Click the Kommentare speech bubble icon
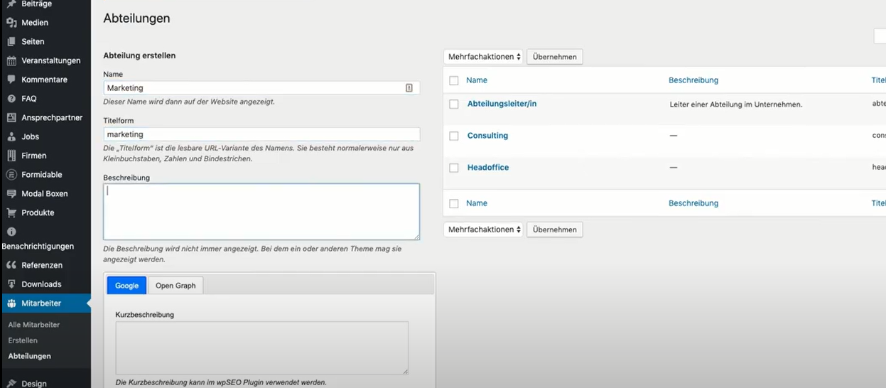Screen dimensions: 886x388 (11, 80)
